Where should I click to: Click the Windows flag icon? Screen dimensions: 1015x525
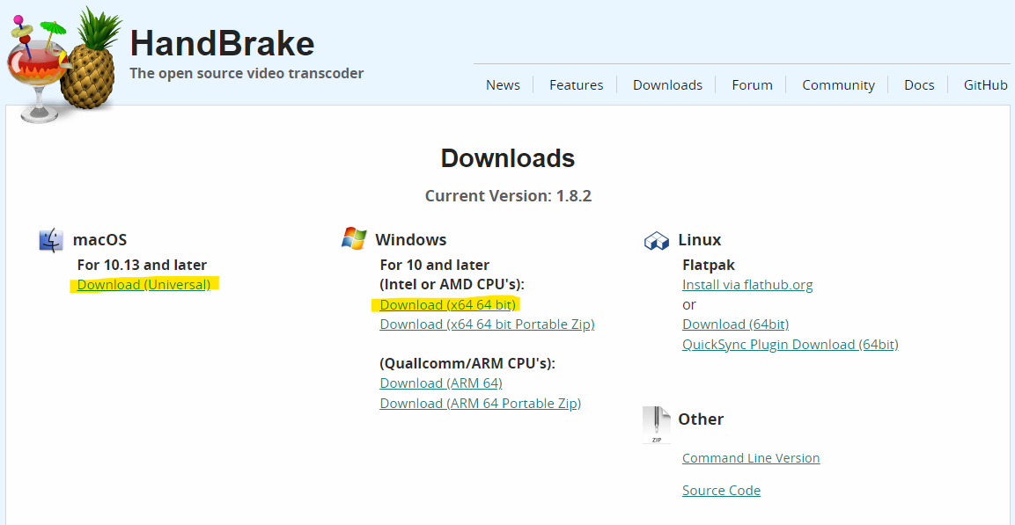coord(354,238)
